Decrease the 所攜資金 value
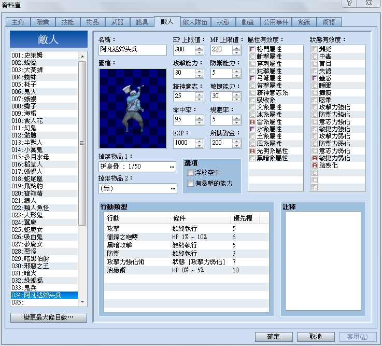Image resolution: width=382 pixels, height=346 pixels. (236, 146)
